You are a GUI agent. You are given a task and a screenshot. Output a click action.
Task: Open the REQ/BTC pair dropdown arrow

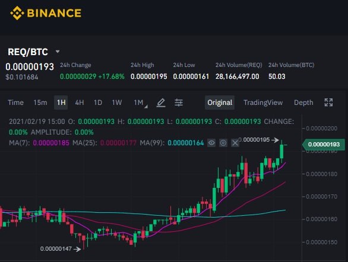pos(58,52)
